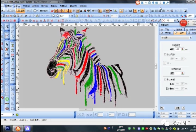This screenshot has width=196, height=132.
Task: Click the X coordinate field showing 0.00
Action: click(x=164, y=113)
